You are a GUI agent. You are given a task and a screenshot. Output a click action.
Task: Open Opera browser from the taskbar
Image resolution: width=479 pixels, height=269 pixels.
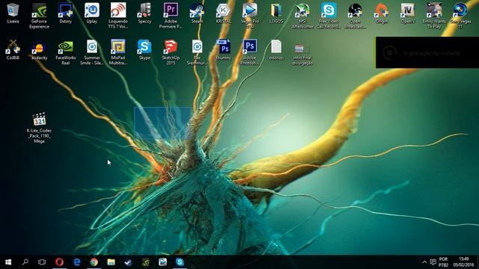(x=59, y=262)
